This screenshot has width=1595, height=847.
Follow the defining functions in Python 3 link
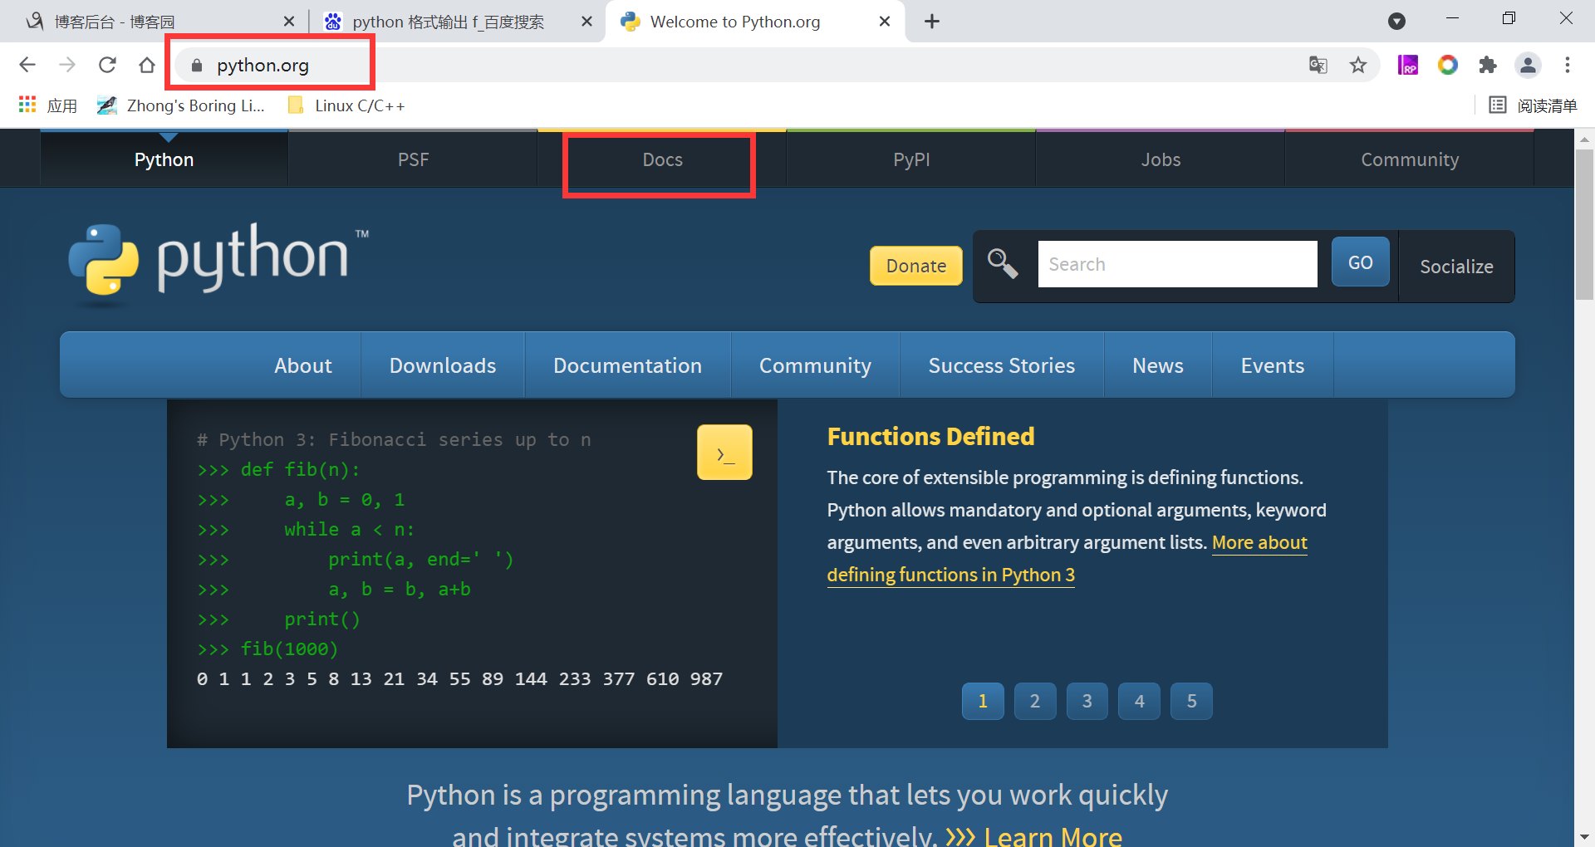[951, 575]
